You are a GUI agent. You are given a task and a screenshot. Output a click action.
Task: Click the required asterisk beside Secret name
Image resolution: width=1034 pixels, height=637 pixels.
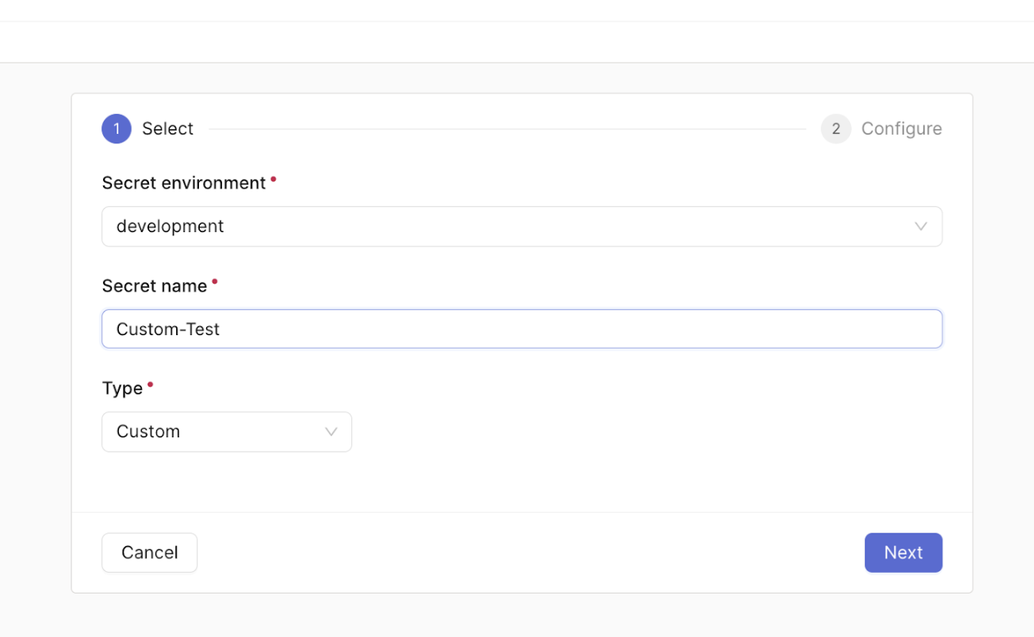(214, 281)
